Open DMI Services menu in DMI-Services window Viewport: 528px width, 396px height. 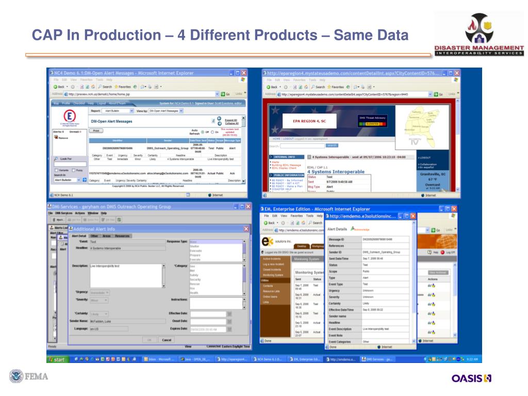pyautogui.click(x=63, y=213)
